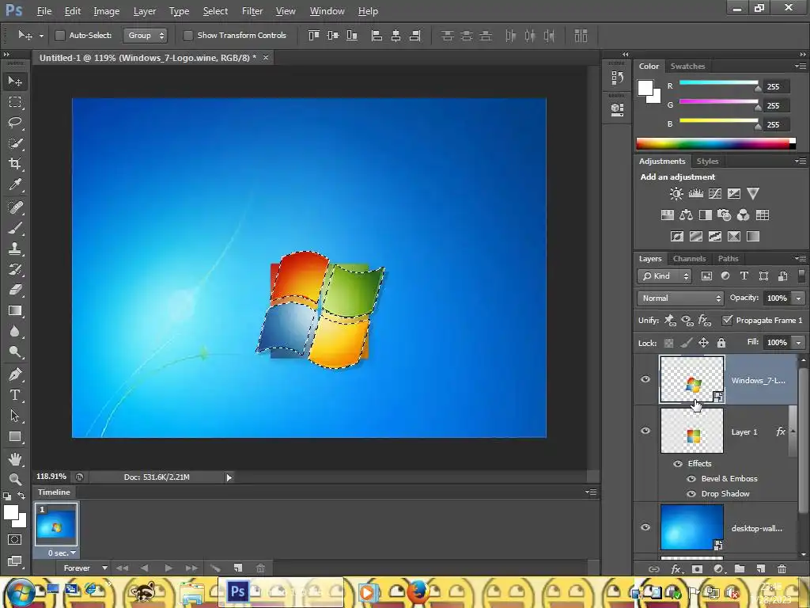Create a new group folder in Layers
The width and height of the screenshot is (810, 608).
coord(740,568)
